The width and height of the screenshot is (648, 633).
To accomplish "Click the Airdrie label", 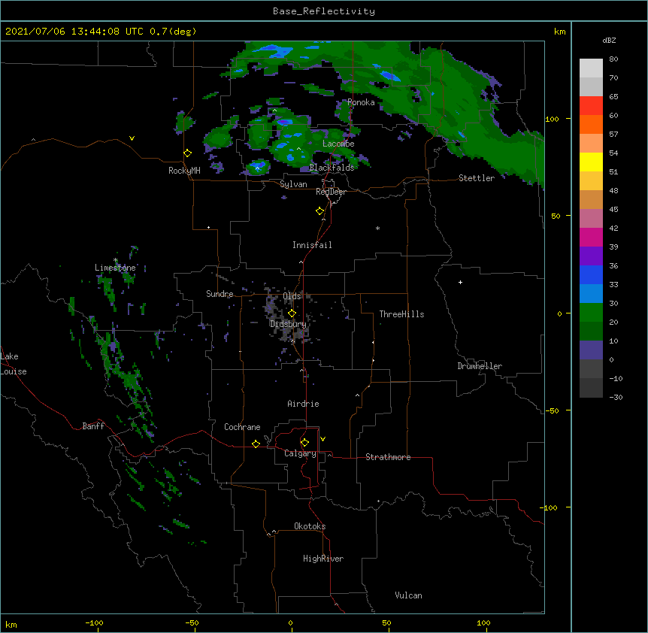I will (303, 404).
